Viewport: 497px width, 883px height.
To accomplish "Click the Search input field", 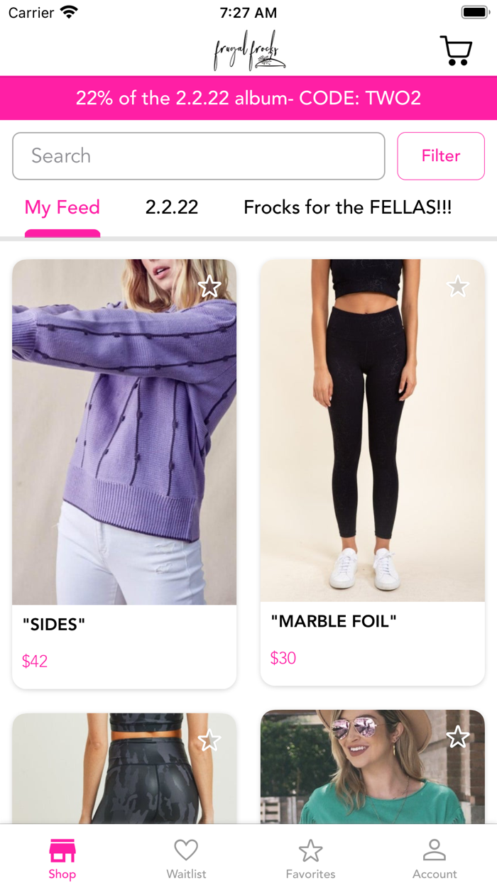I will [x=199, y=156].
